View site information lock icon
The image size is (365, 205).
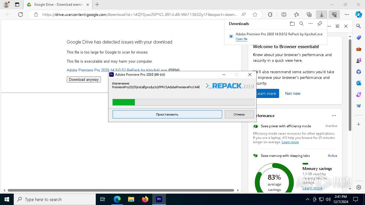pyautogui.click(x=36, y=15)
